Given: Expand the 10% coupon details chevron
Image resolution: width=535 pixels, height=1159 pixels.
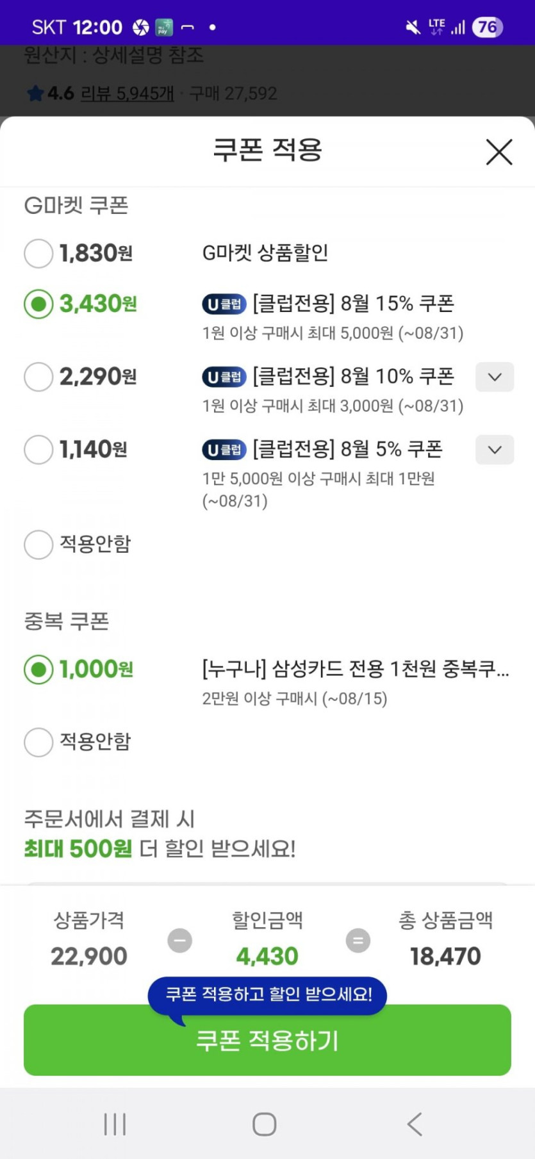Looking at the screenshot, I should (x=494, y=377).
